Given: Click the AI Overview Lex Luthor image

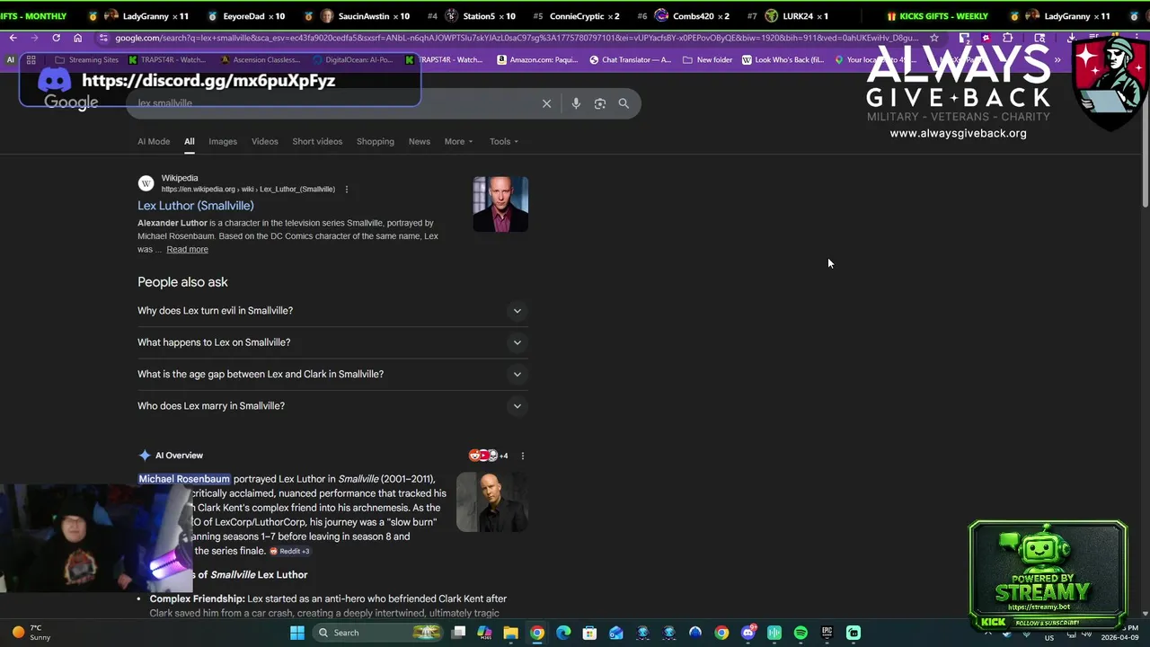Looking at the screenshot, I should tap(491, 502).
